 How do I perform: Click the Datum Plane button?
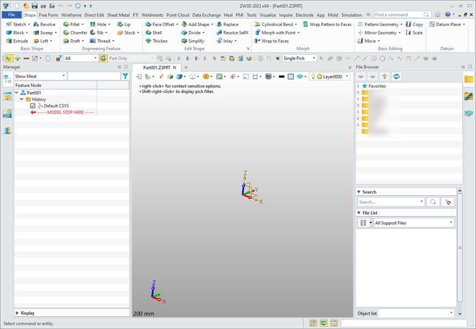(x=446, y=24)
